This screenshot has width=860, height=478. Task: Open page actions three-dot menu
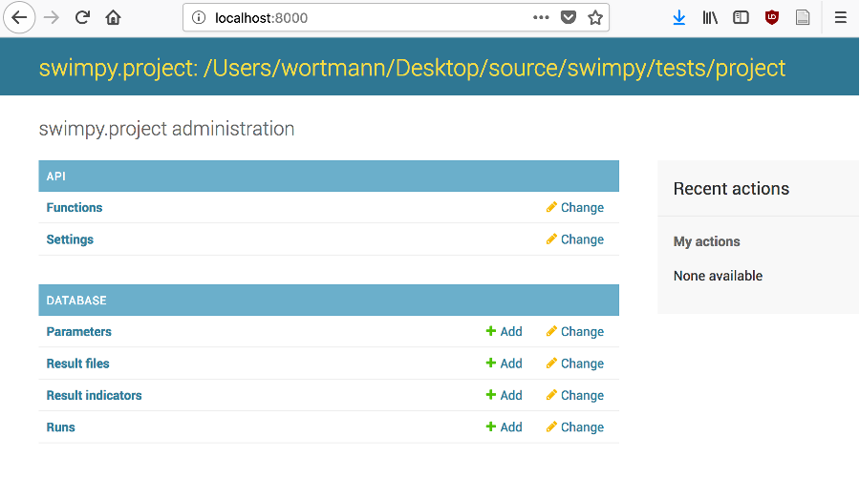(x=541, y=17)
